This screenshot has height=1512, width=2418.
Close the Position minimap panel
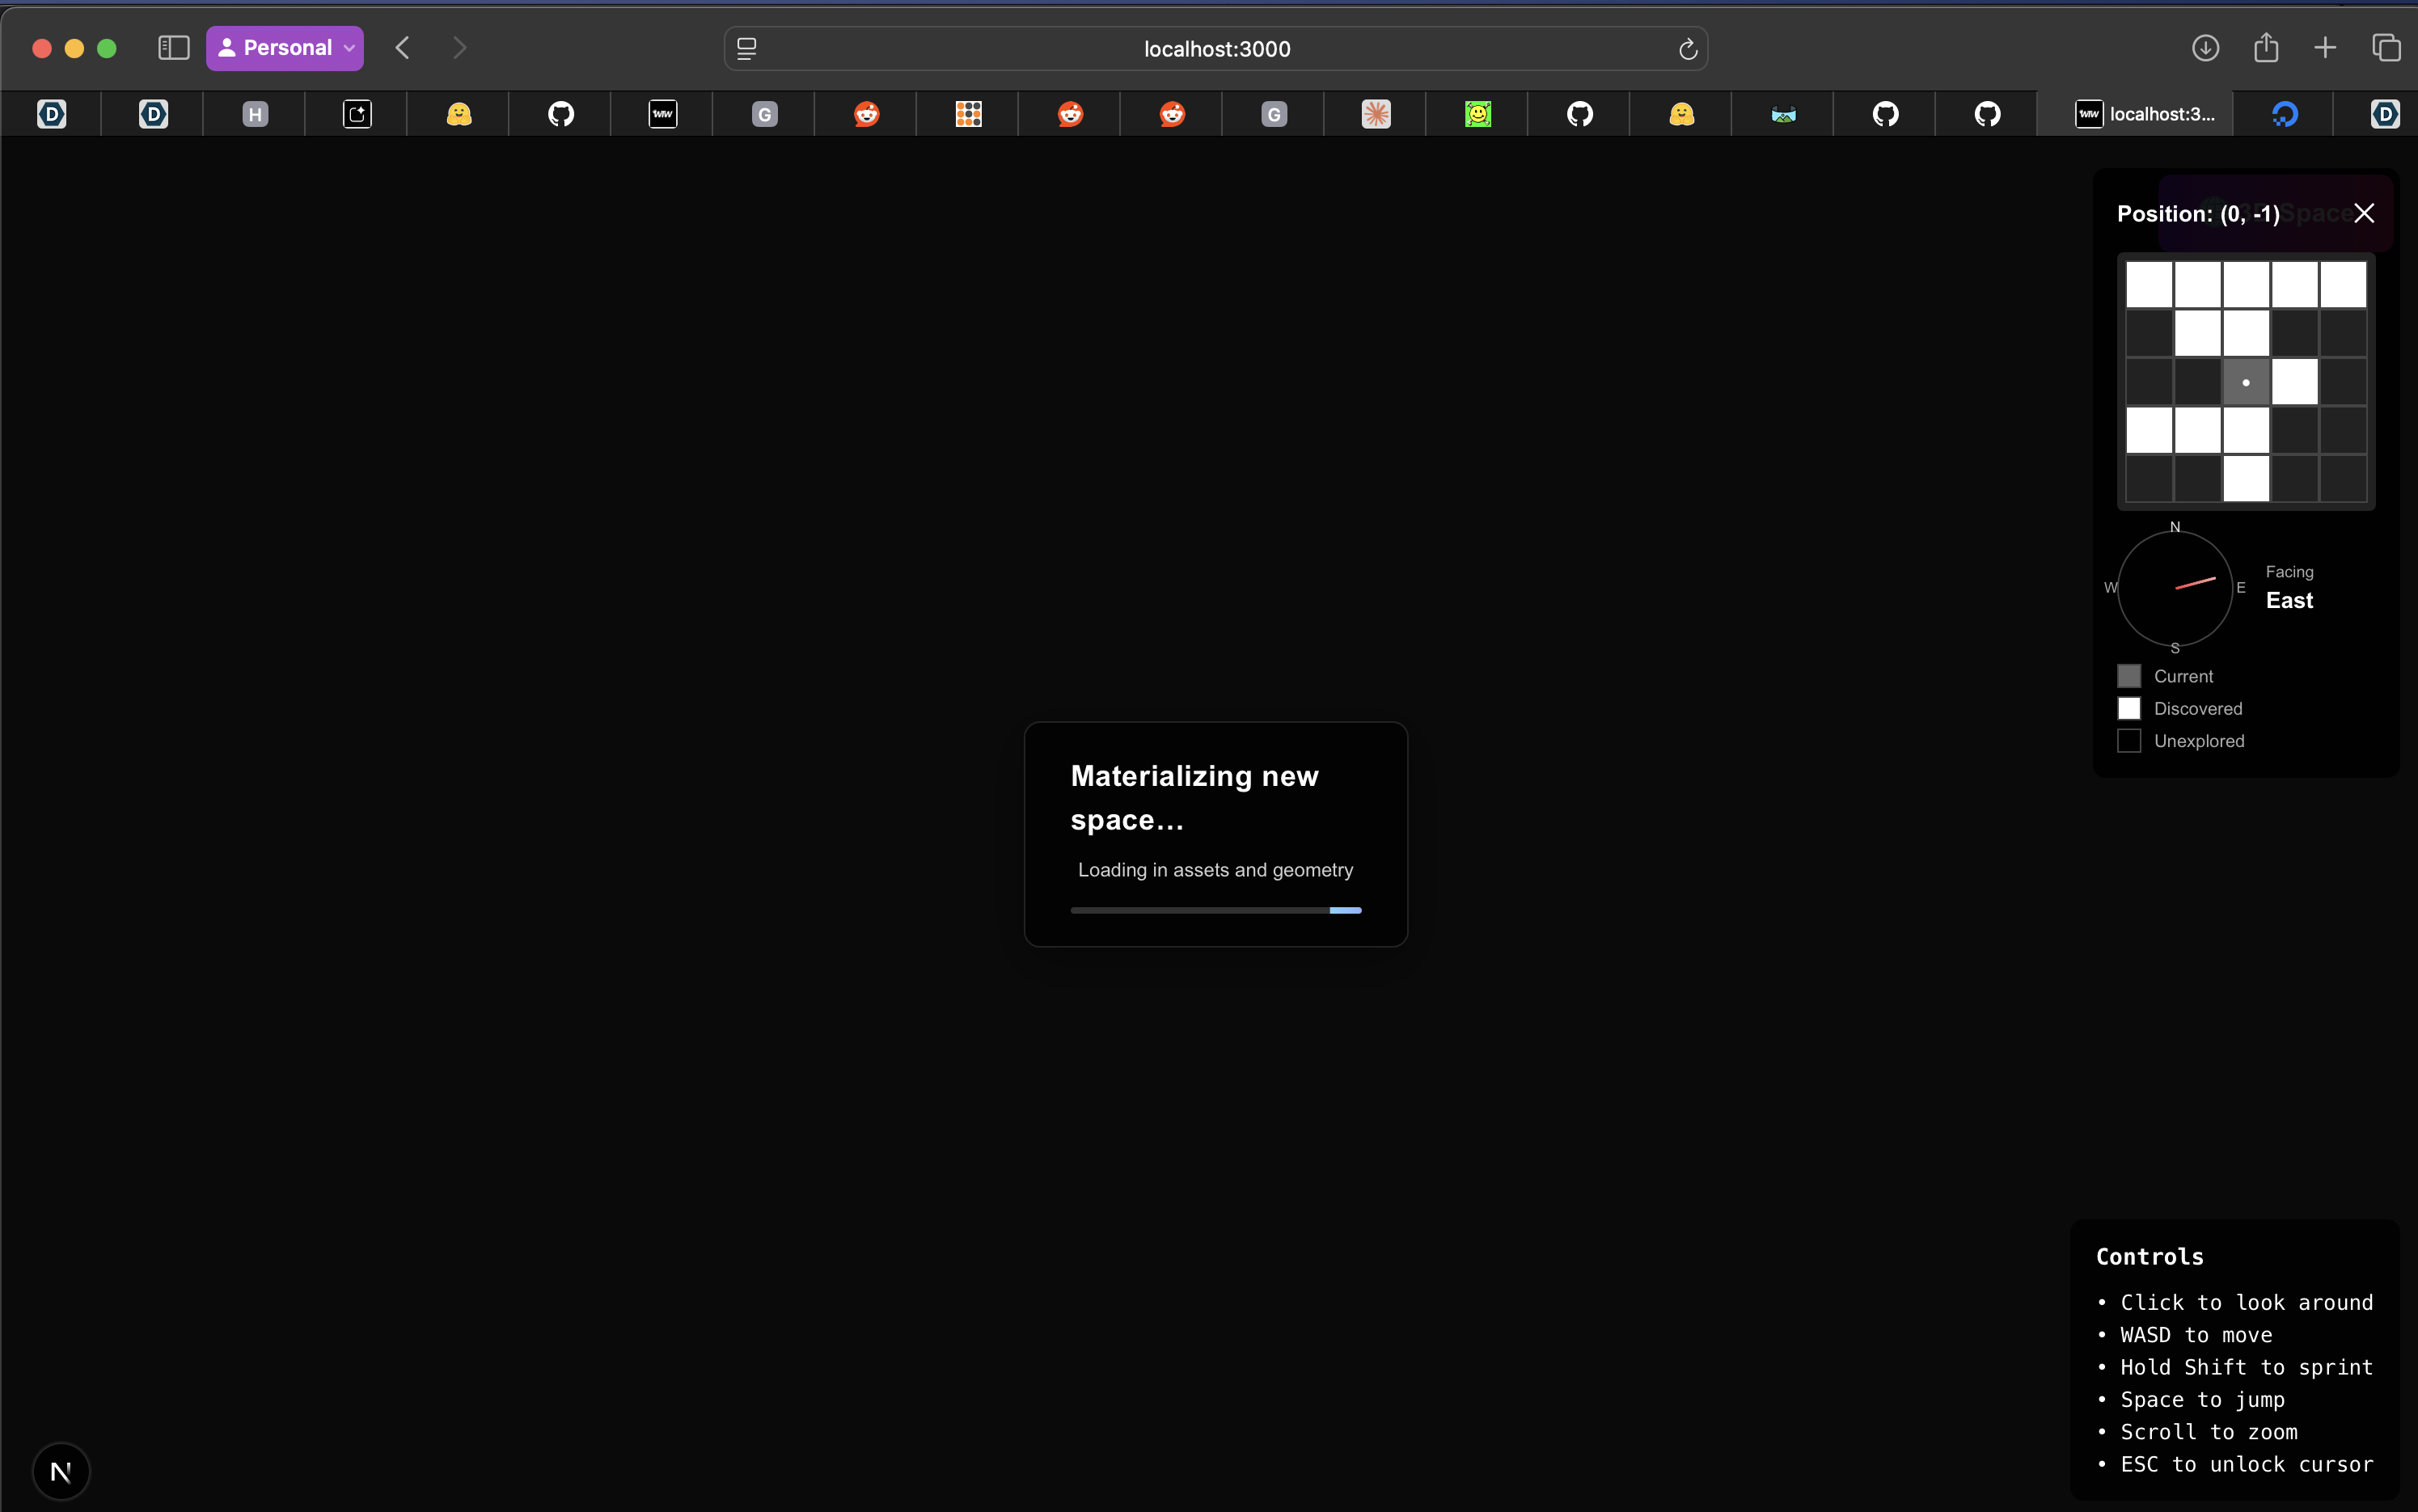[2363, 213]
